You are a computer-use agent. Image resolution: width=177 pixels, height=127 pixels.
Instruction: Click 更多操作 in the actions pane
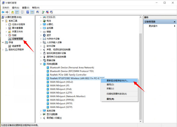(153, 26)
